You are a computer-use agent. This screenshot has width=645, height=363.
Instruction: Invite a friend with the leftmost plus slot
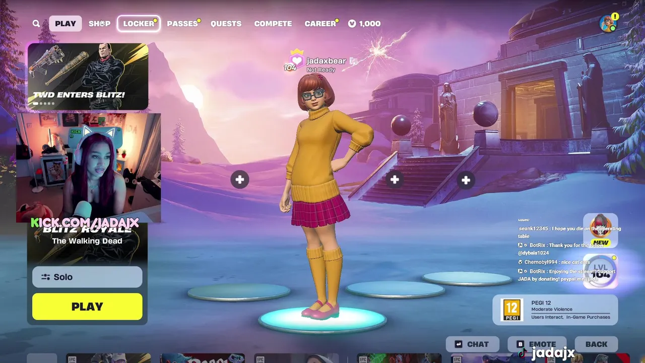[240, 179]
